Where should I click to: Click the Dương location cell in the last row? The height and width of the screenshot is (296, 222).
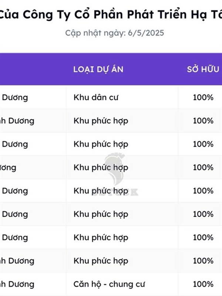[17, 284]
